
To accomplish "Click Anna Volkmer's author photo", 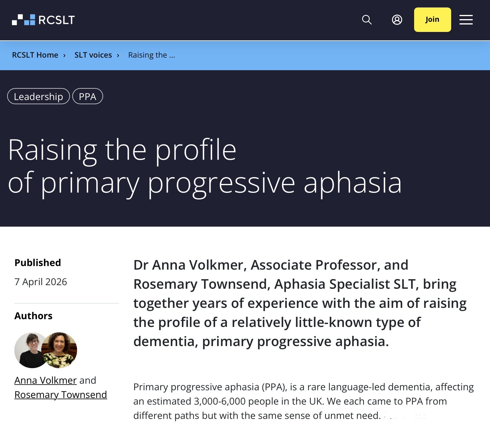I will (x=29, y=350).
